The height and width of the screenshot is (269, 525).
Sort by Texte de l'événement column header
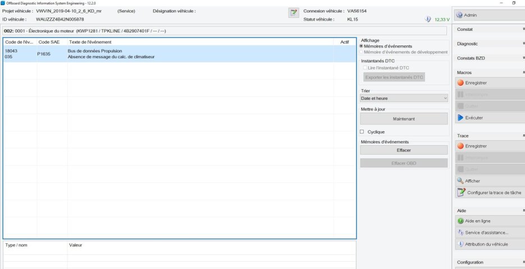coord(200,42)
